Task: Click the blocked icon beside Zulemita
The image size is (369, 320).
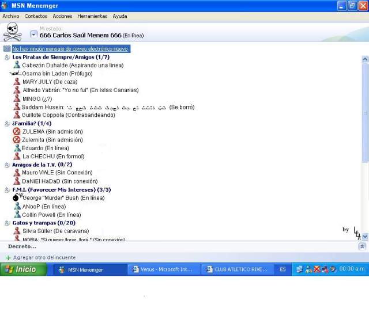Action: point(17,139)
